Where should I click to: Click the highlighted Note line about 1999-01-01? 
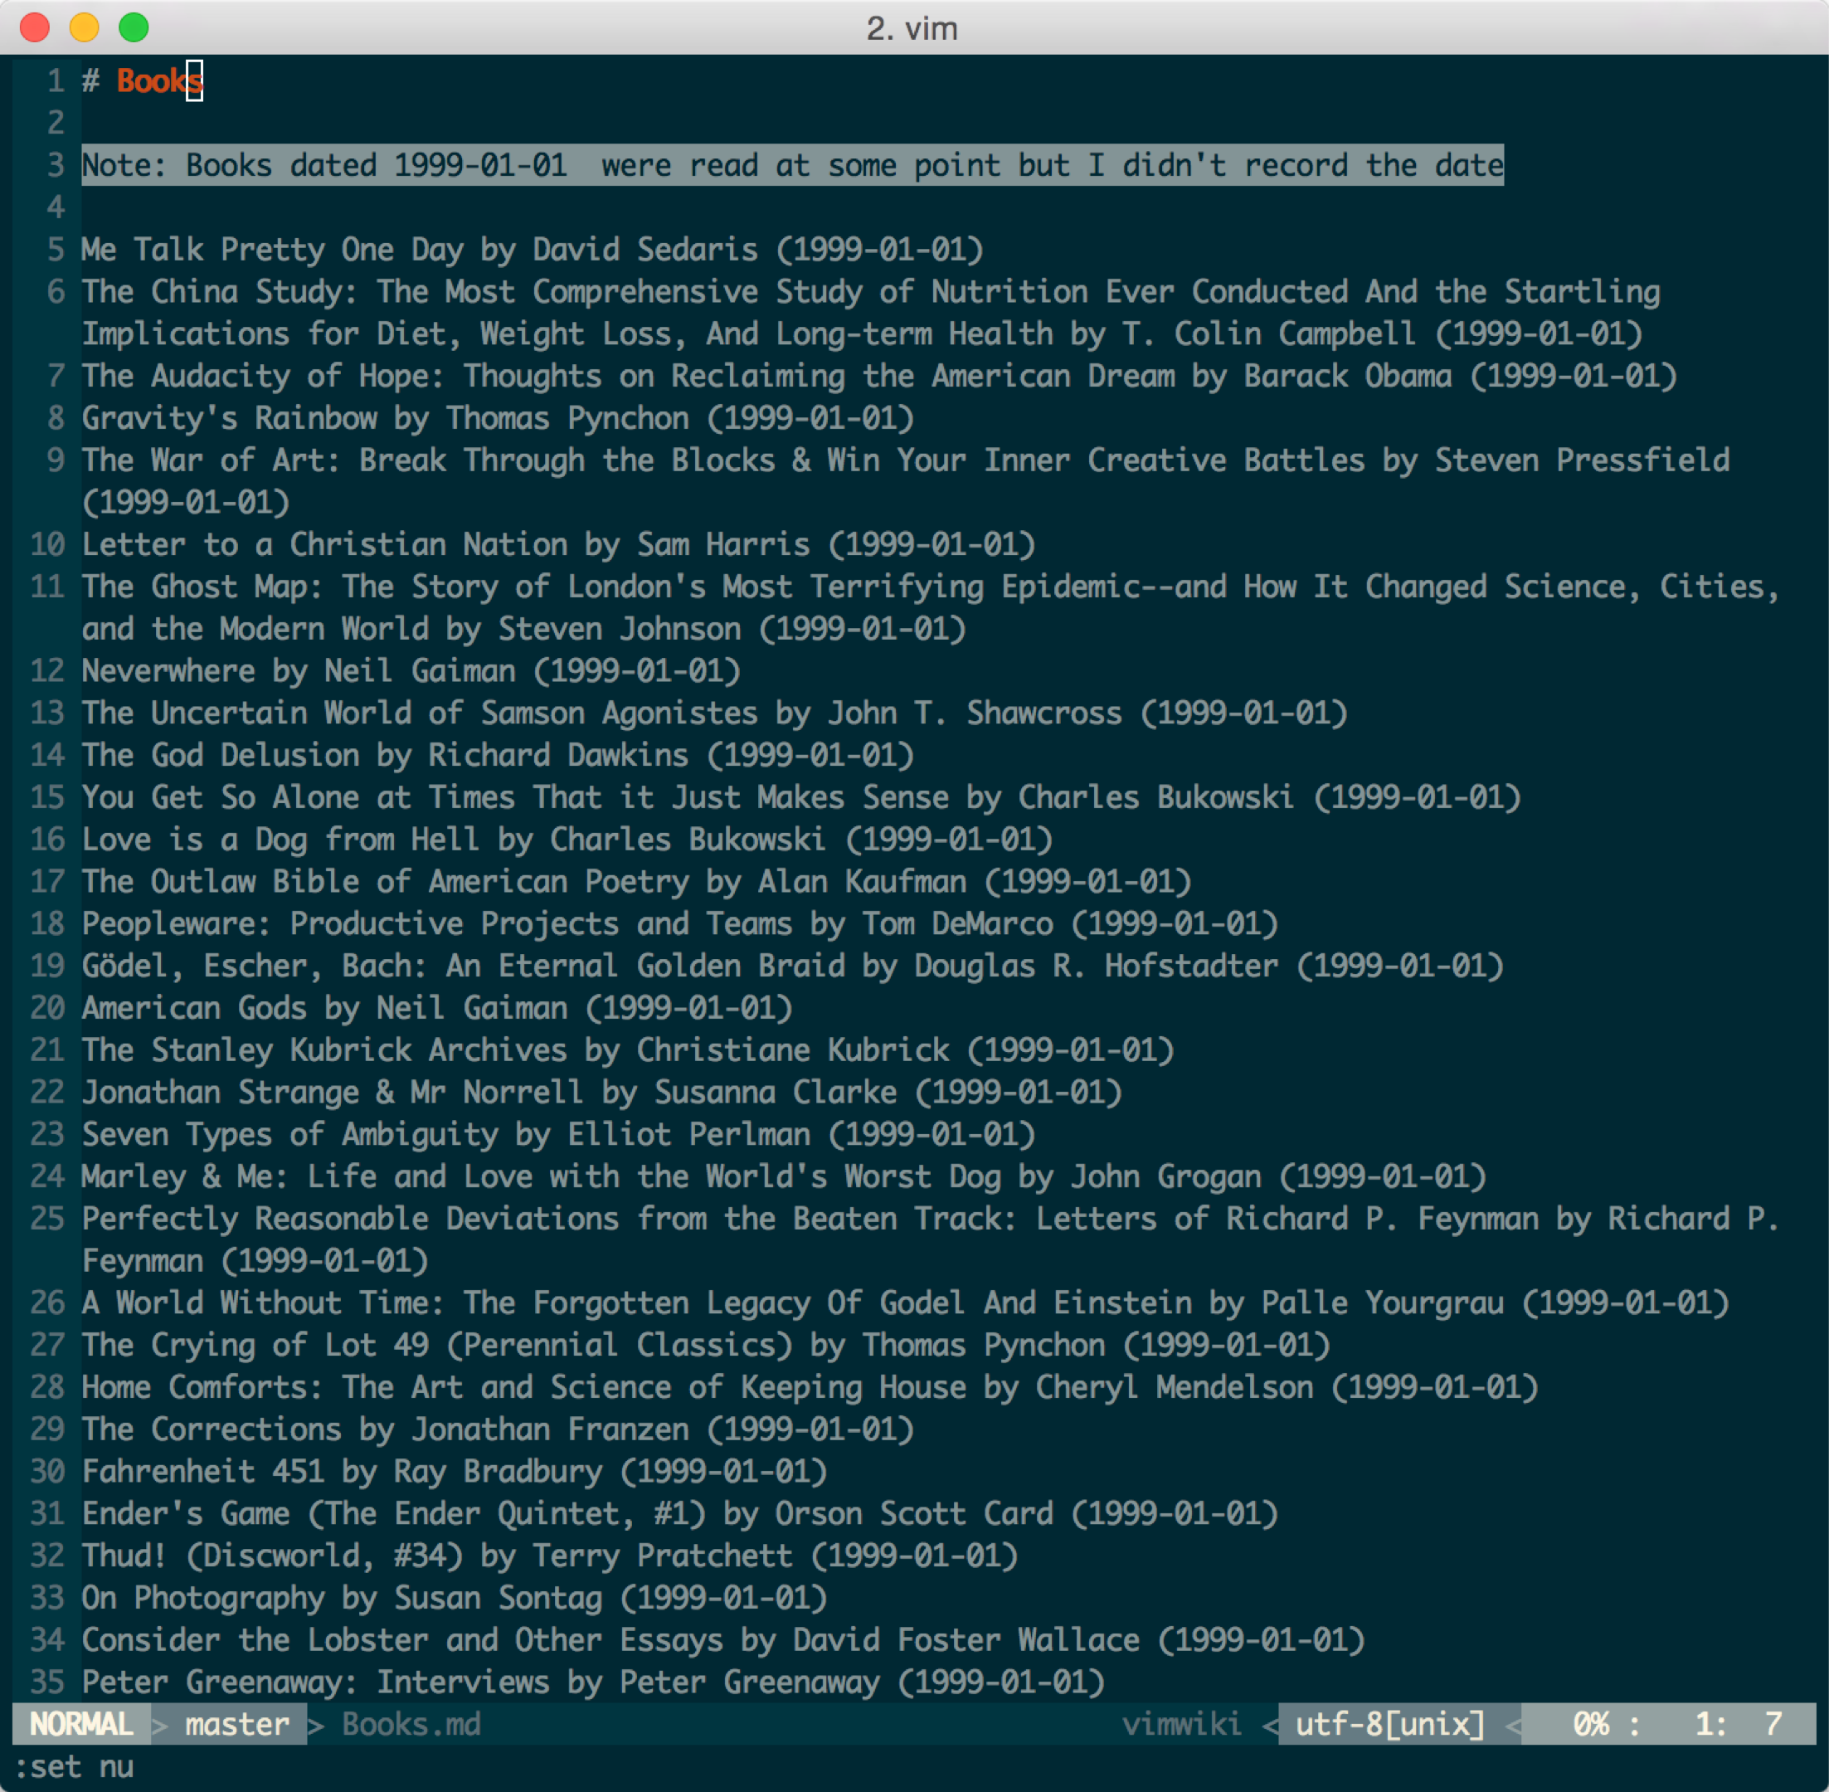click(x=791, y=166)
